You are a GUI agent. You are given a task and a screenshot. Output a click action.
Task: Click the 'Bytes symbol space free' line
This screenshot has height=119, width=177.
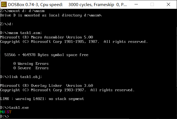pos(46,55)
